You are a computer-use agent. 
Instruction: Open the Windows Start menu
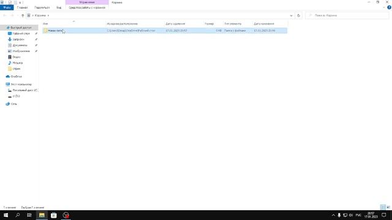(x=6, y=215)
